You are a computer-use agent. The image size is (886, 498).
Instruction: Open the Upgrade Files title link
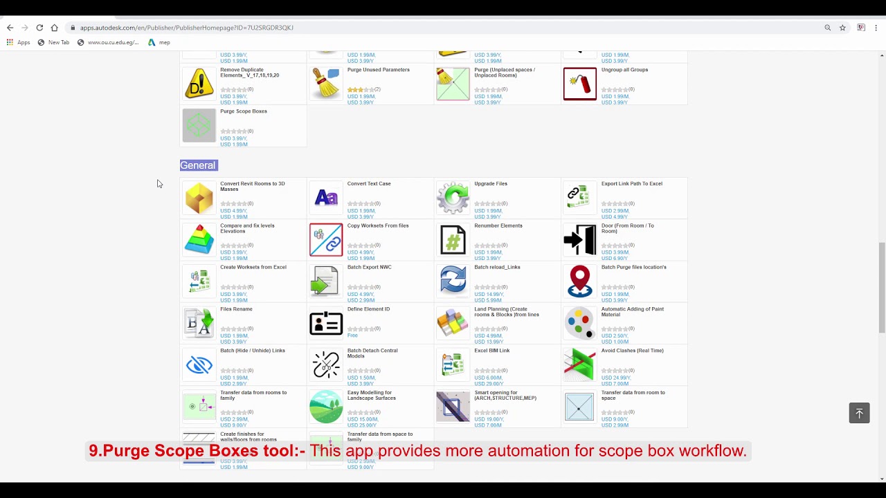(x=491, y=184)
